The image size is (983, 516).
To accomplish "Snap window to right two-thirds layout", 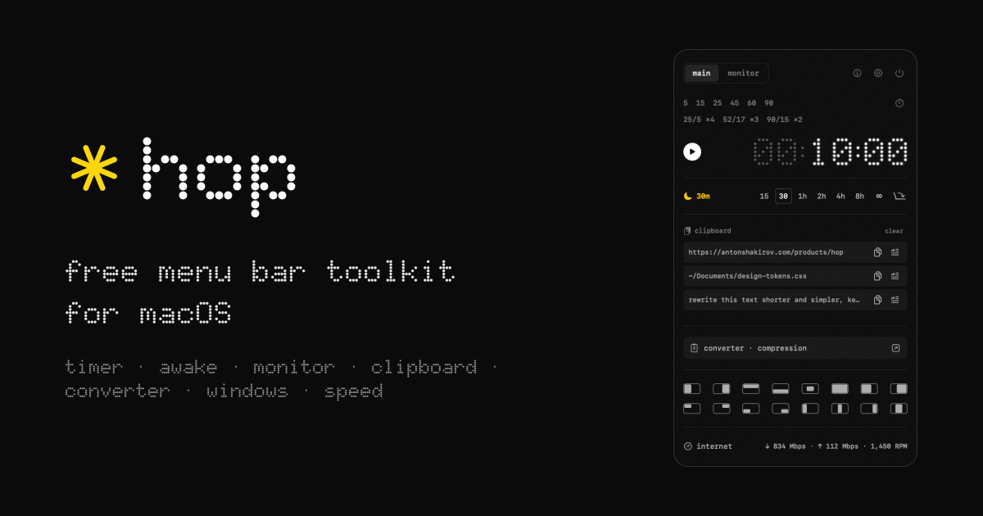I will tap(899, 388).
